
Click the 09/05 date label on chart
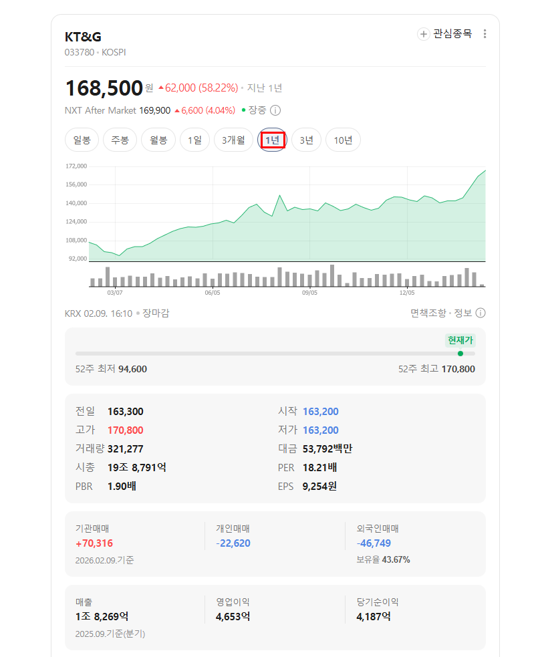[309, 293]
